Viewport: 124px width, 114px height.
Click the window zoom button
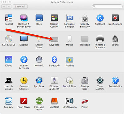tap(10, 2)
